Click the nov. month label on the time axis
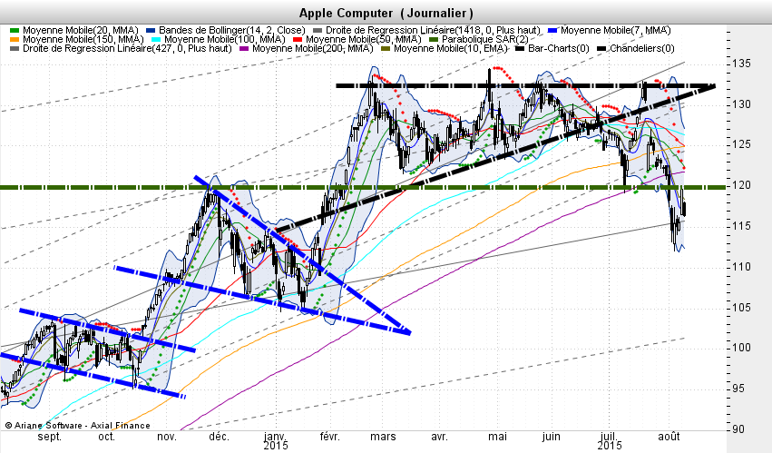This screenshot has height=453, width=772. pos(167,438)
